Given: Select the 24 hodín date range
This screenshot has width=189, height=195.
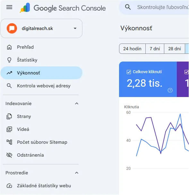Looking at the screenshot, I should (x=132, y=49).
